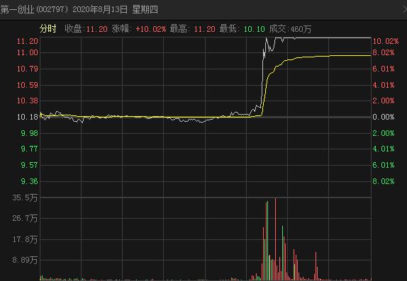Click the title 第一创业 (002797)
407x281 pixels.
(x=35, y=10)
